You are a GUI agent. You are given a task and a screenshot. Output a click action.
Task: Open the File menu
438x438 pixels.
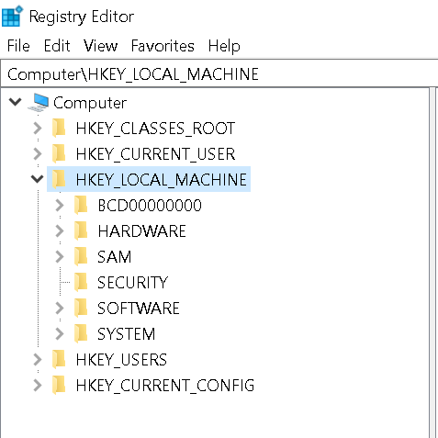click(18, 46)
